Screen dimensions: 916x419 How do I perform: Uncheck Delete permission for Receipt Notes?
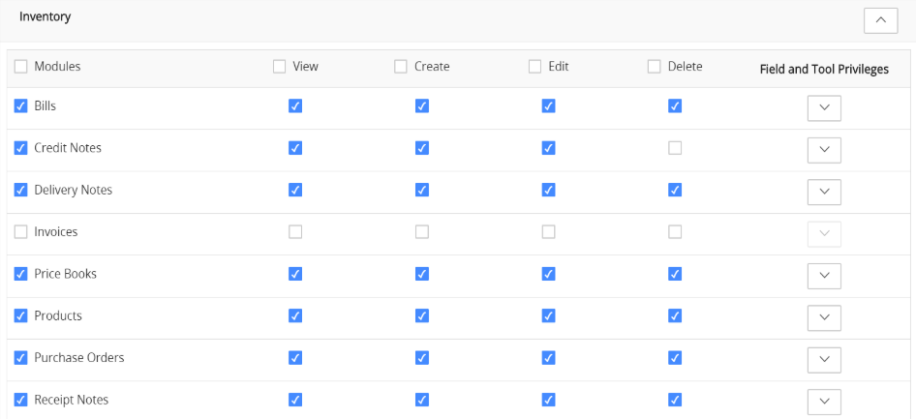click(675, 400)
